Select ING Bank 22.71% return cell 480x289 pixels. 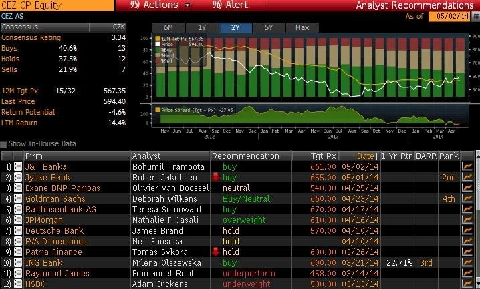399,263
